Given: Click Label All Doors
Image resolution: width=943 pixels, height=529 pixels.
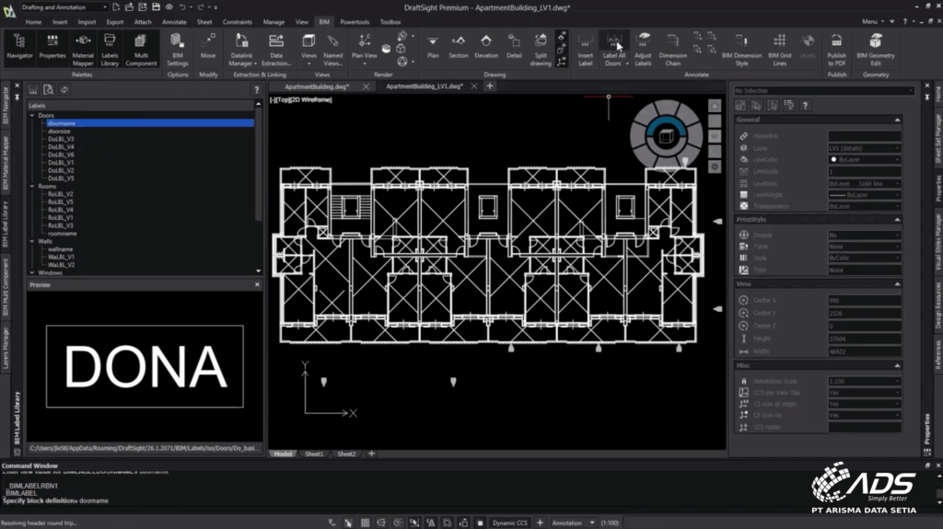Looking at the screenshot, I should 614,50.
